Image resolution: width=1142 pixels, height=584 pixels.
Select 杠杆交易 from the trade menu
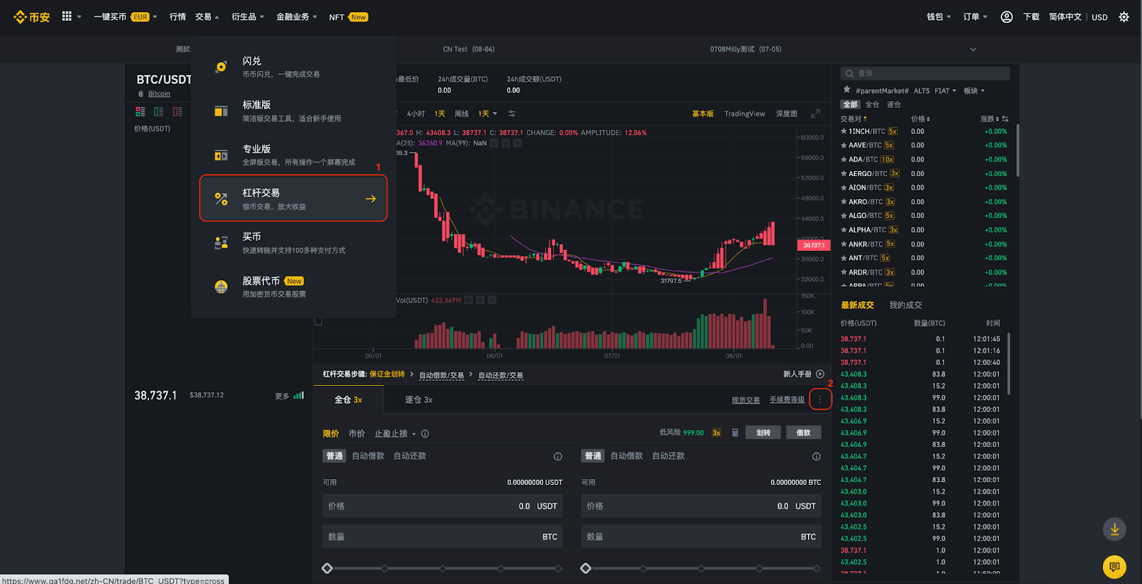[293, 198]
